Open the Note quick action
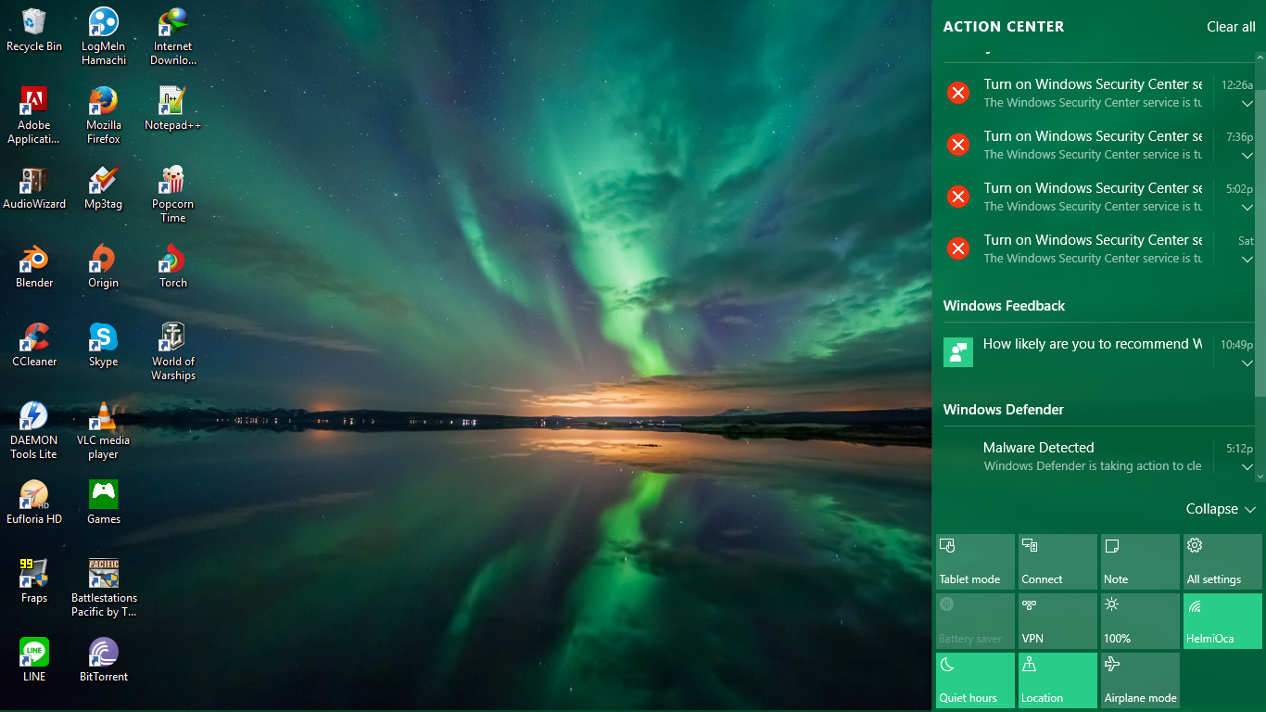Image resolution: width=1266 pixels, height=712 pixels. (x=1140, y=562)
